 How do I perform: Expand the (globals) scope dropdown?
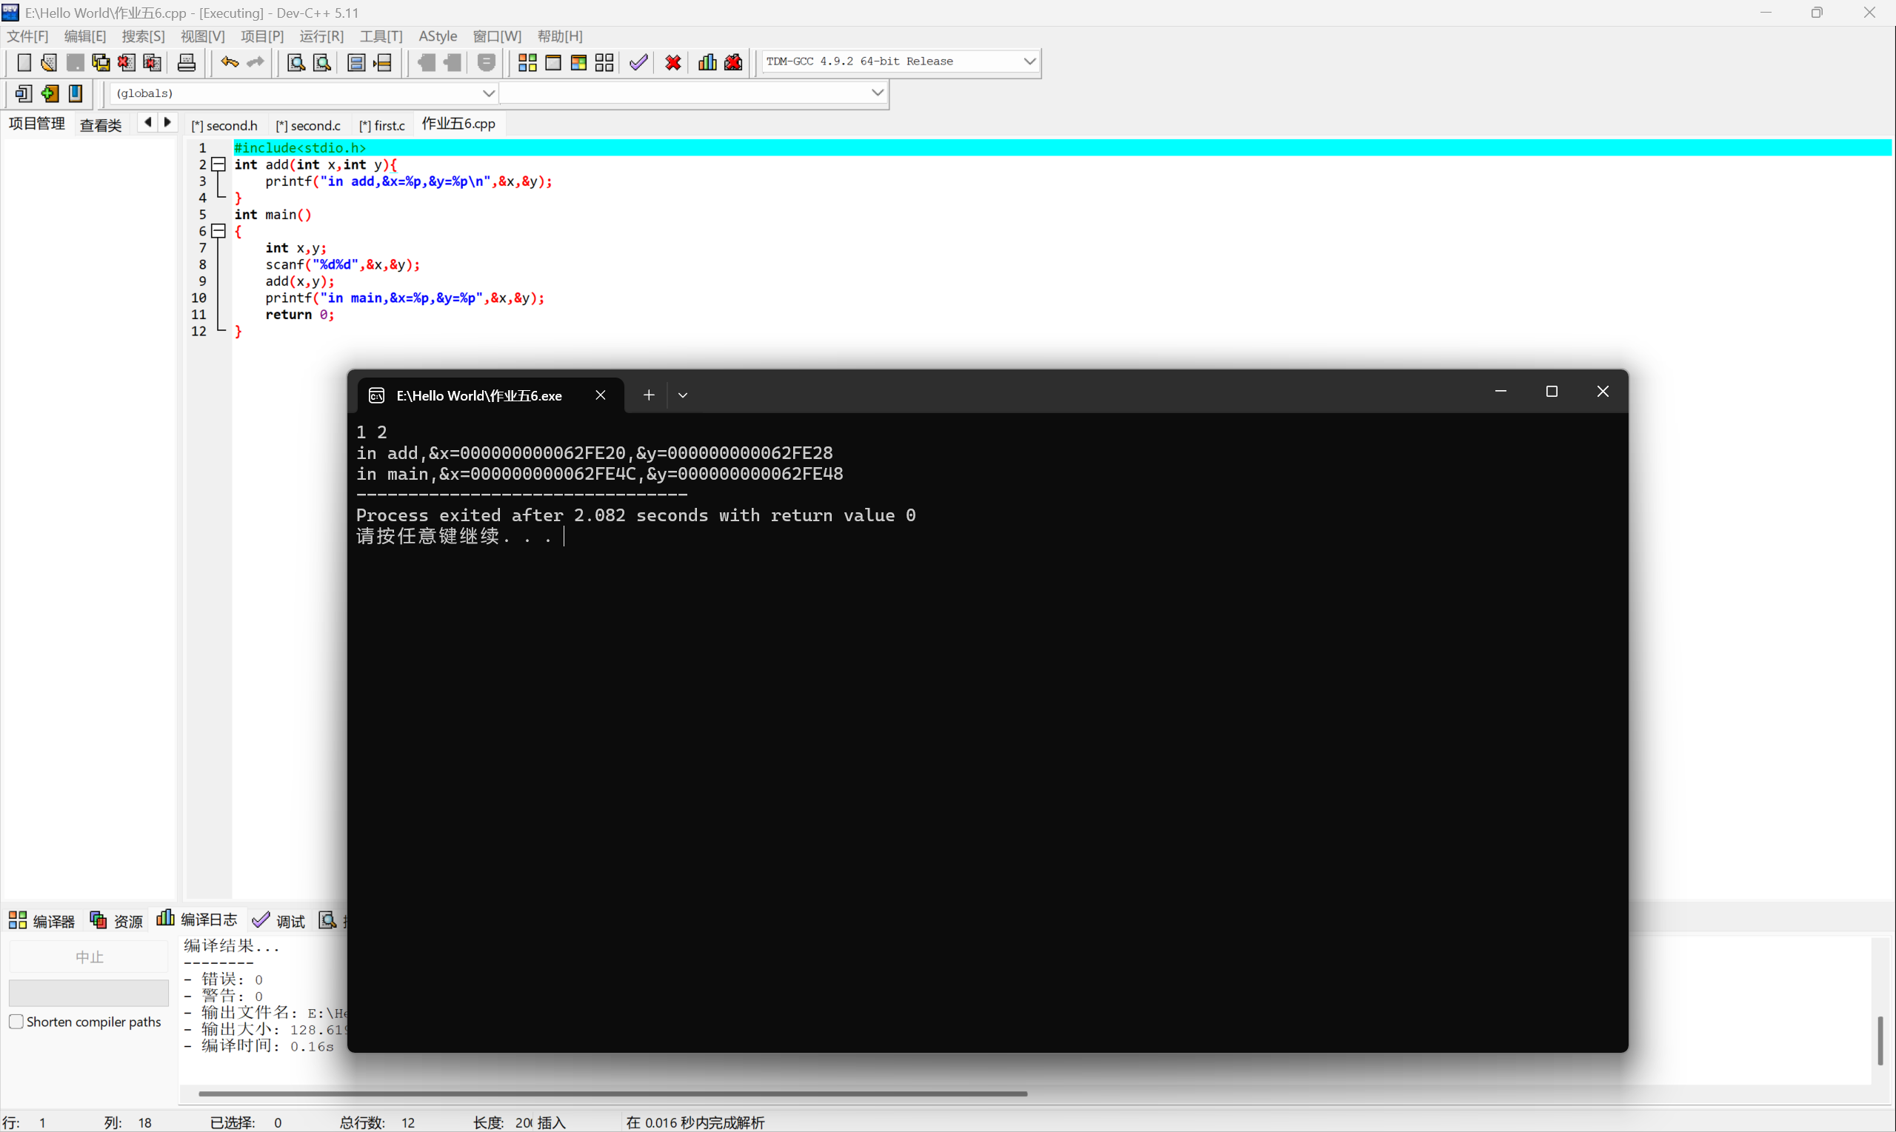(488, 93)
